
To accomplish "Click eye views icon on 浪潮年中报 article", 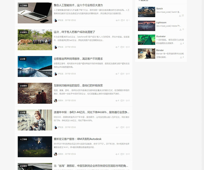I will coord(117,127).
